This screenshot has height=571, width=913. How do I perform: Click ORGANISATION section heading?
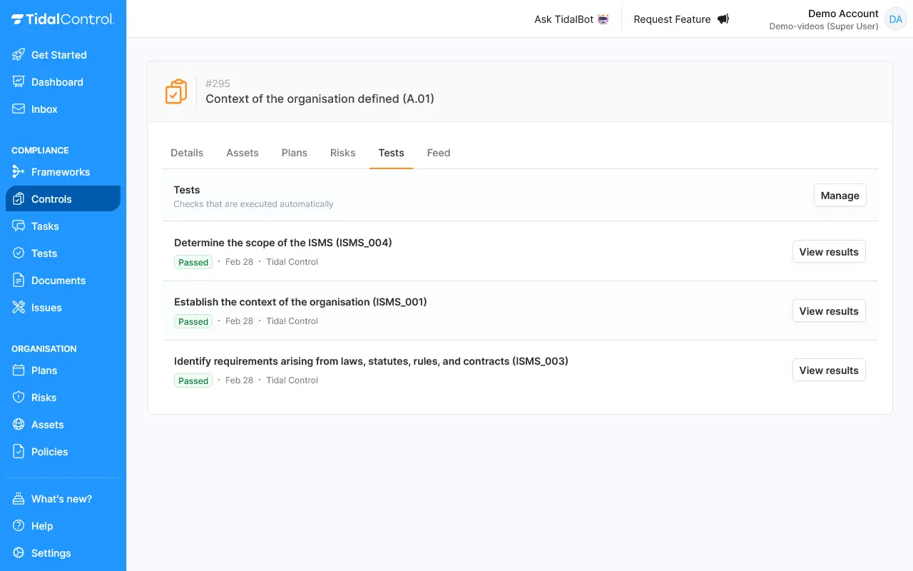coord(44,349)
